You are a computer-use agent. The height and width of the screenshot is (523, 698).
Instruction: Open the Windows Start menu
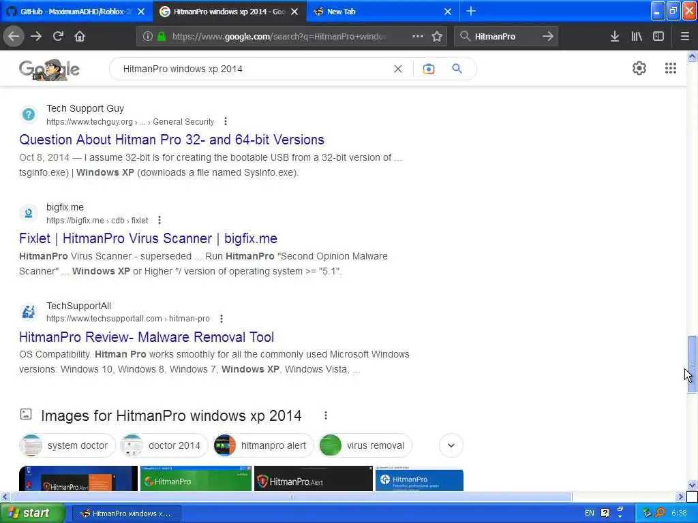coord(32,513)
